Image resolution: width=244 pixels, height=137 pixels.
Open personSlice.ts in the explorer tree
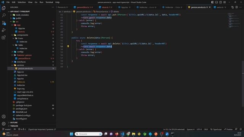[24, 58]
